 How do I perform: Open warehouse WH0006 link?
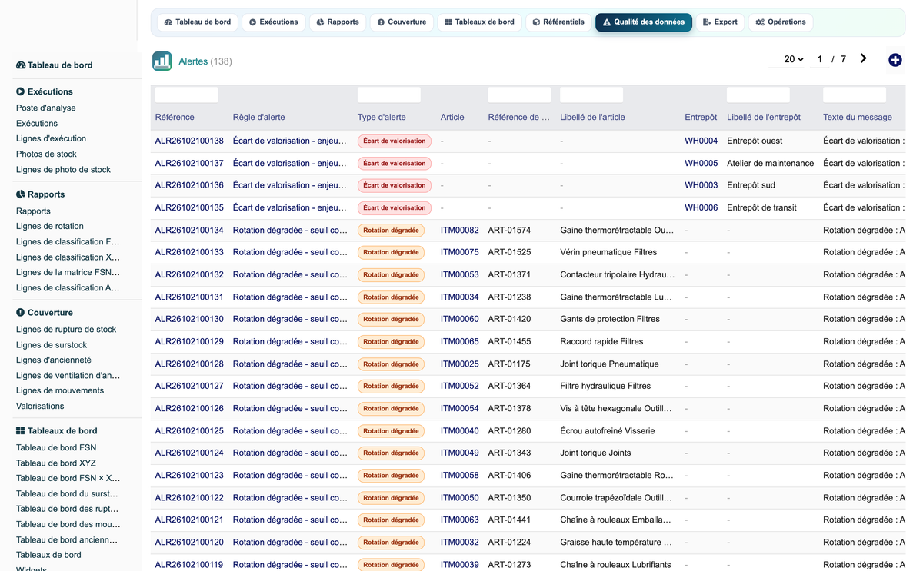(701, 208)
